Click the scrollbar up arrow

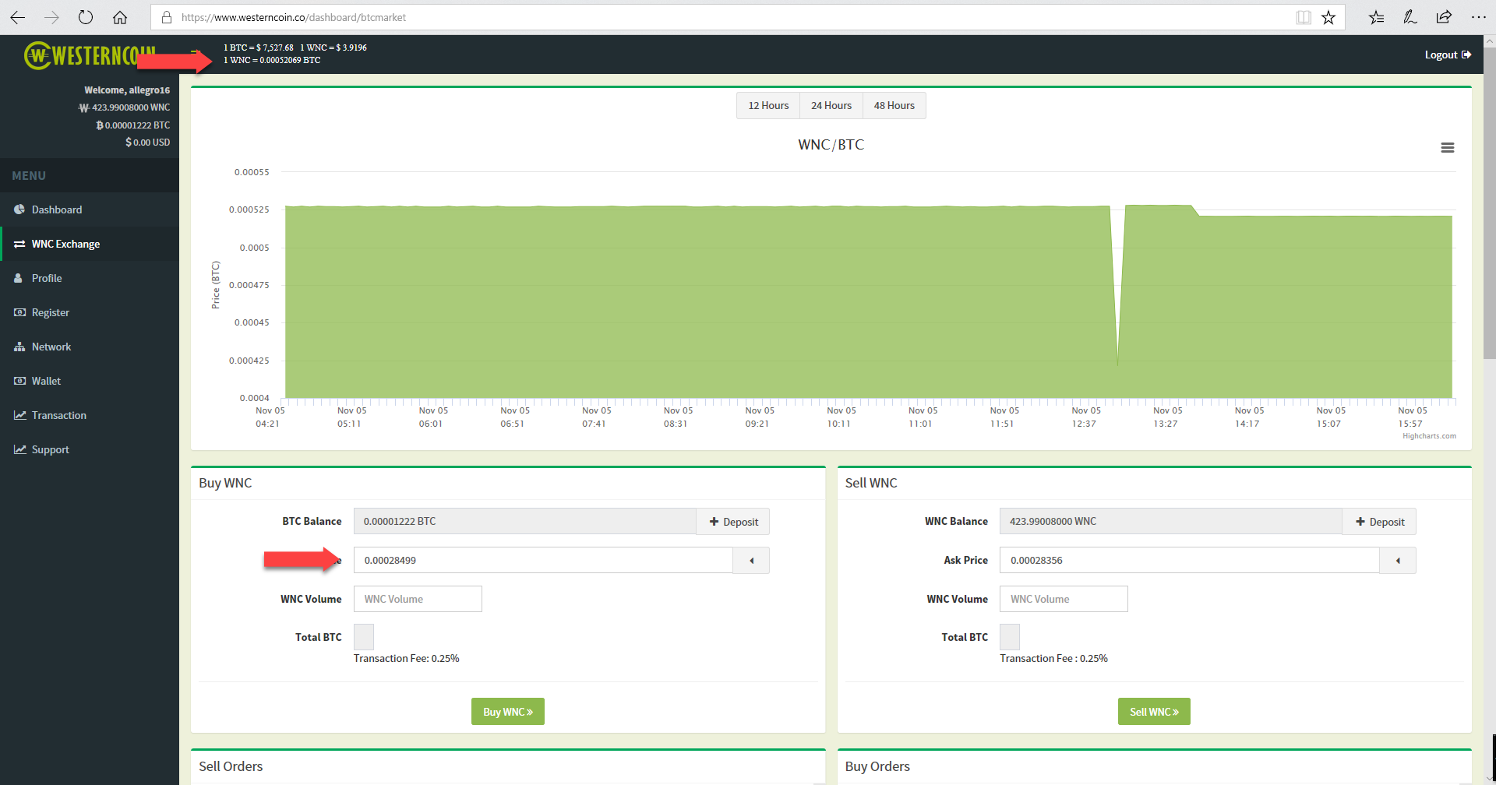1489,41
